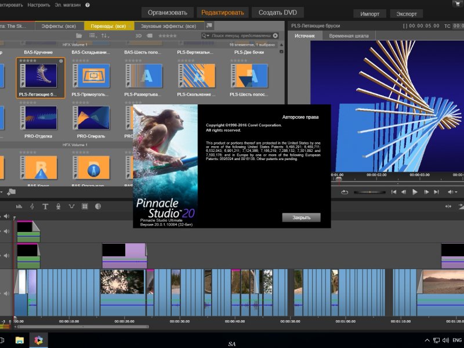Click the timeline horizontal scrollbar
Screen dimensions: 464x348
pyautogui.click(x=83, y=327)
